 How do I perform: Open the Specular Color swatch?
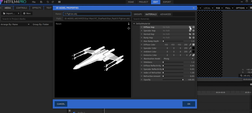193,48
